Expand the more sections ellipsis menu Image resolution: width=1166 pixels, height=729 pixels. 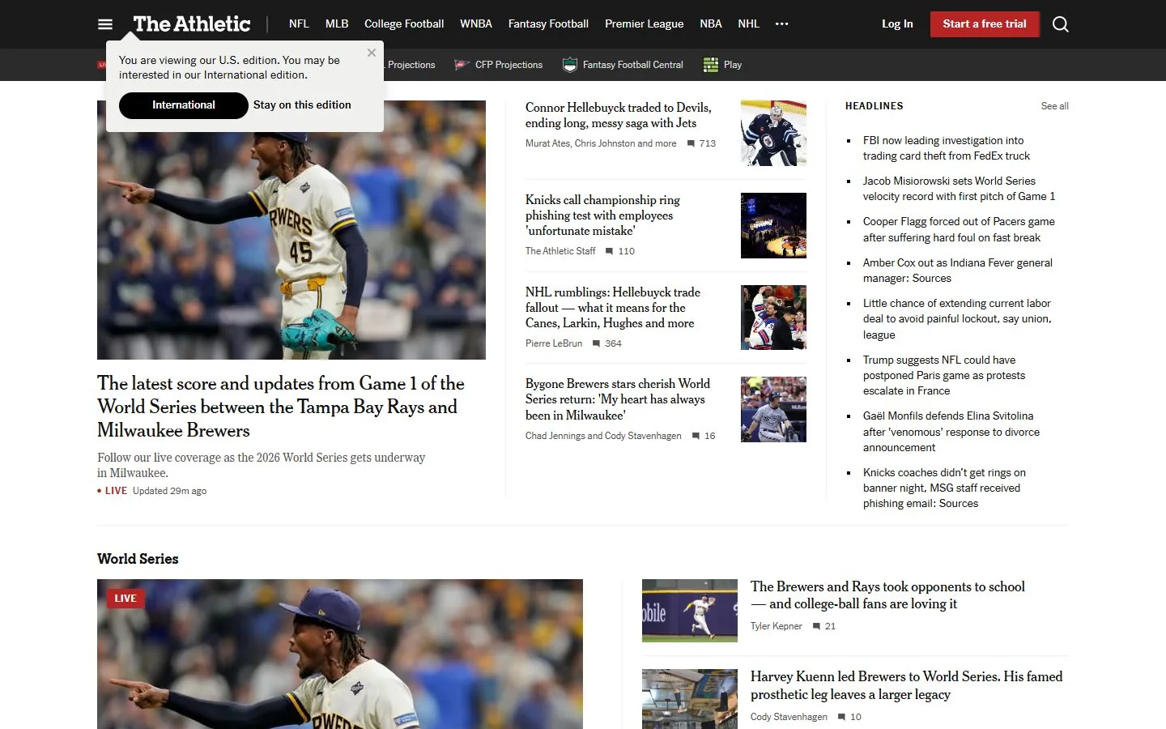point(781,24)
